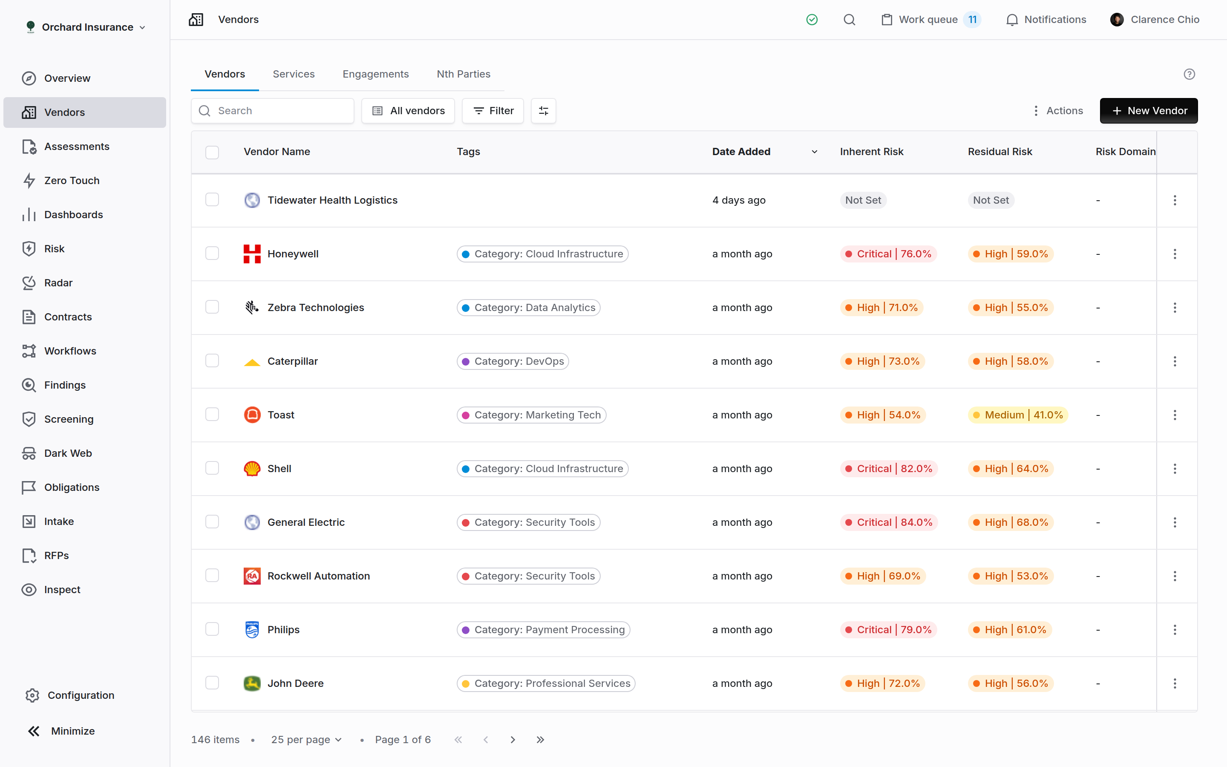Select the Vendors tab
This screenshot has width=1227, height=767.
click(x=225, y=74)
